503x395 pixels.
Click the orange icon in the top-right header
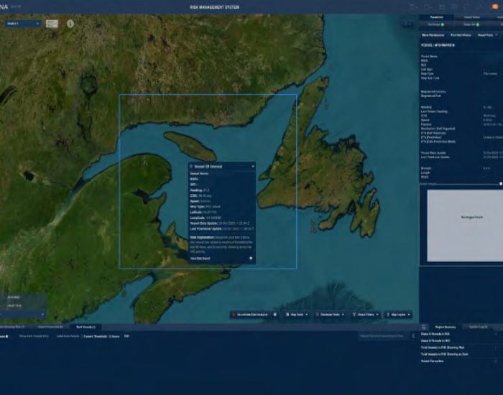click(495, 6)
